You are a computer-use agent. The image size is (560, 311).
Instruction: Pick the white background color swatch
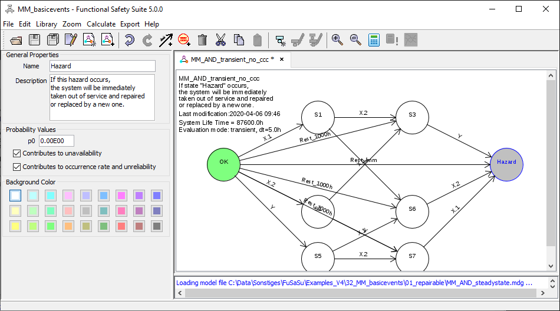point(15,195)
